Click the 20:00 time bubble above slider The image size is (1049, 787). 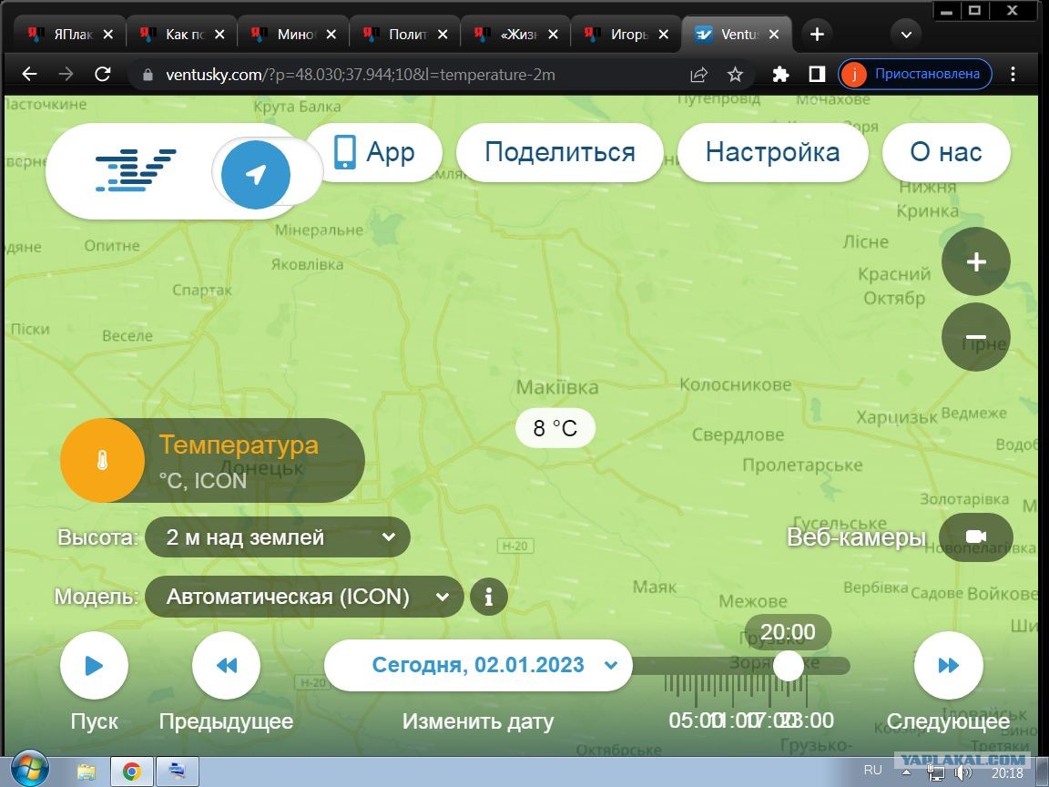(788, 632)
